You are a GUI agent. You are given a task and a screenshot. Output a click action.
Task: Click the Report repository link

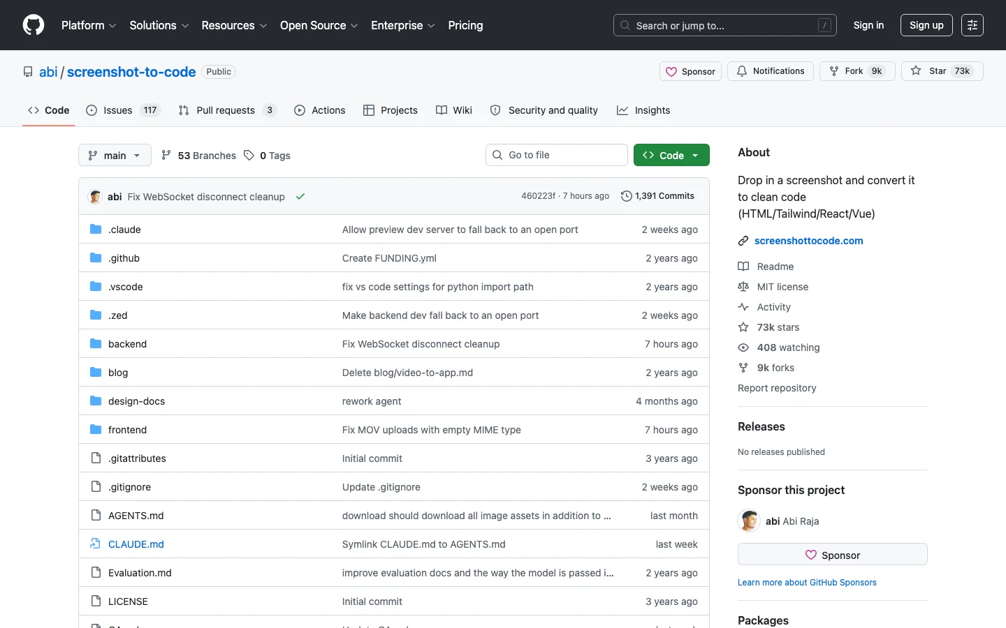777,388
